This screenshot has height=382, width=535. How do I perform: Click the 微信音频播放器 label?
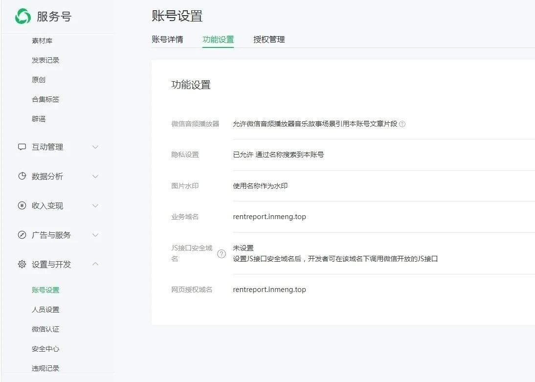[195, 124]
